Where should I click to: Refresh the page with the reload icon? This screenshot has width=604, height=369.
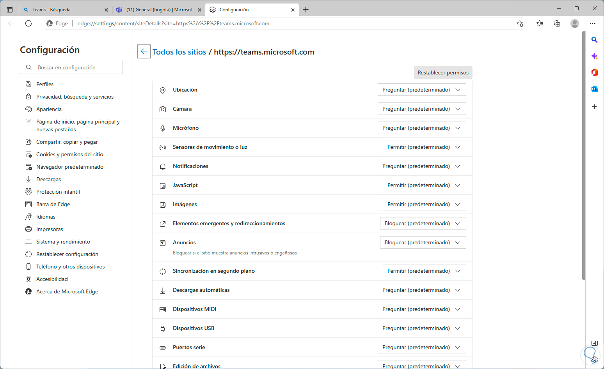tap(28, 23)
